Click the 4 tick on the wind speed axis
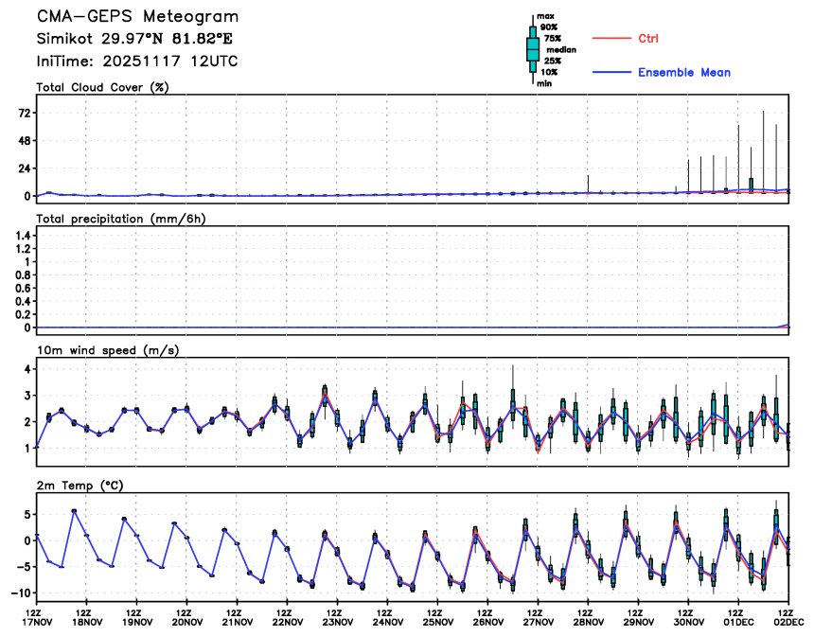The width and height of the screenshot is (814, 637). coord(27,369)
